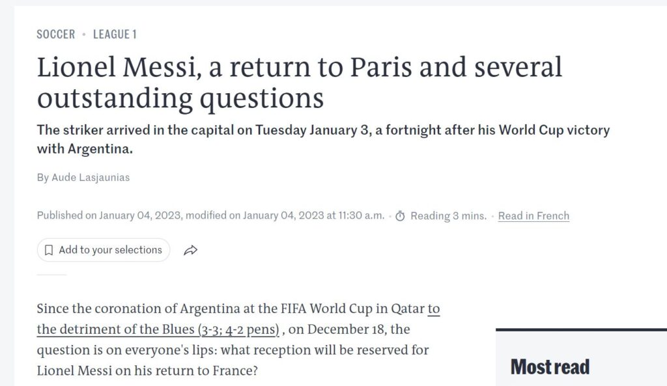667x386 pixels.
Task: Click the subtitle about the striker arriving Tuesday
Action: click(323, 139)
